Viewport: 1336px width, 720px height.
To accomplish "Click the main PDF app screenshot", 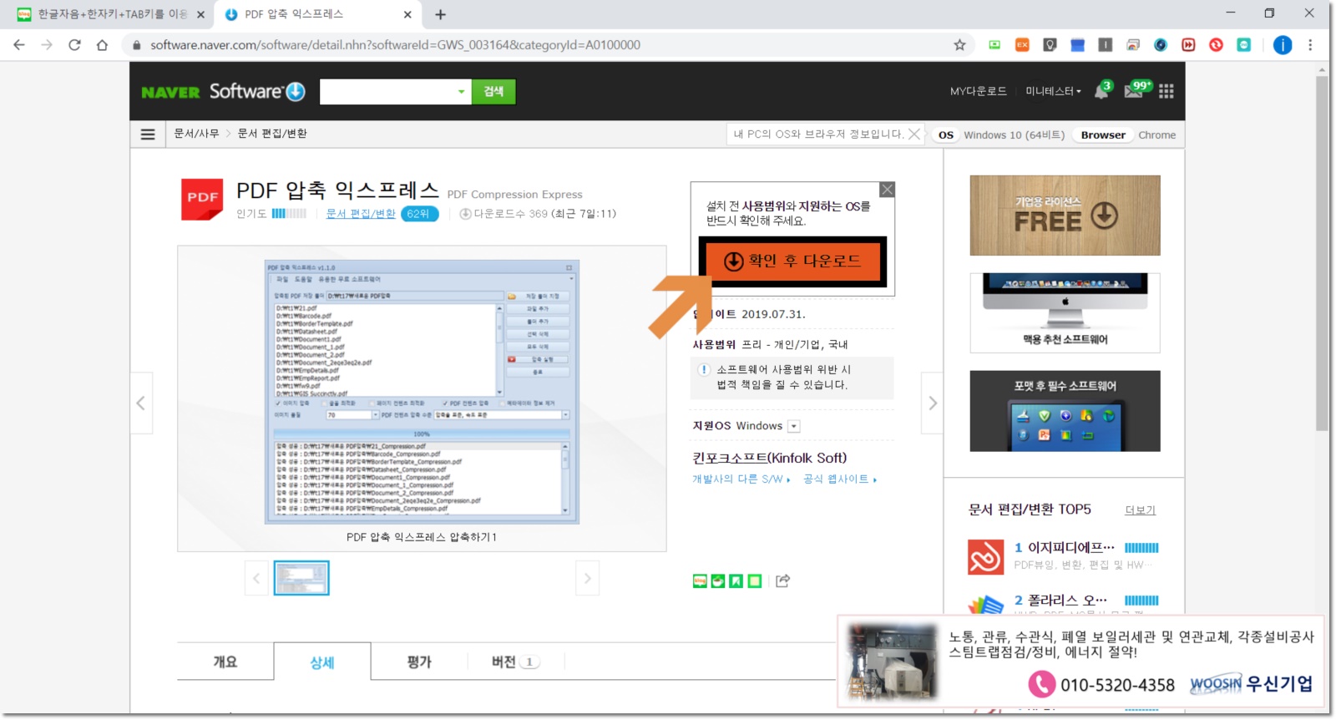I will (x=422, y=392).
